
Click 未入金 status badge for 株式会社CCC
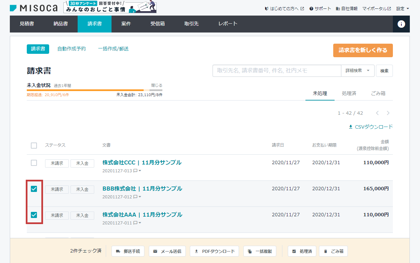click(x=82, y=163)
